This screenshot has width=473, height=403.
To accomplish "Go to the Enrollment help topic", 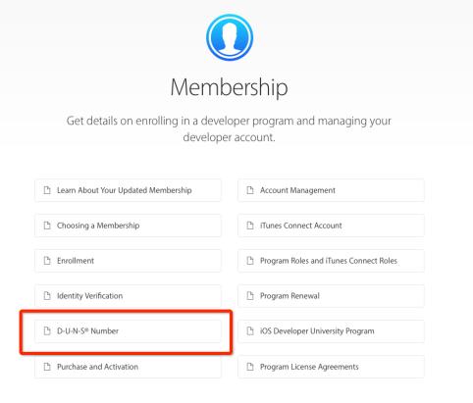I will click(128, 261).
